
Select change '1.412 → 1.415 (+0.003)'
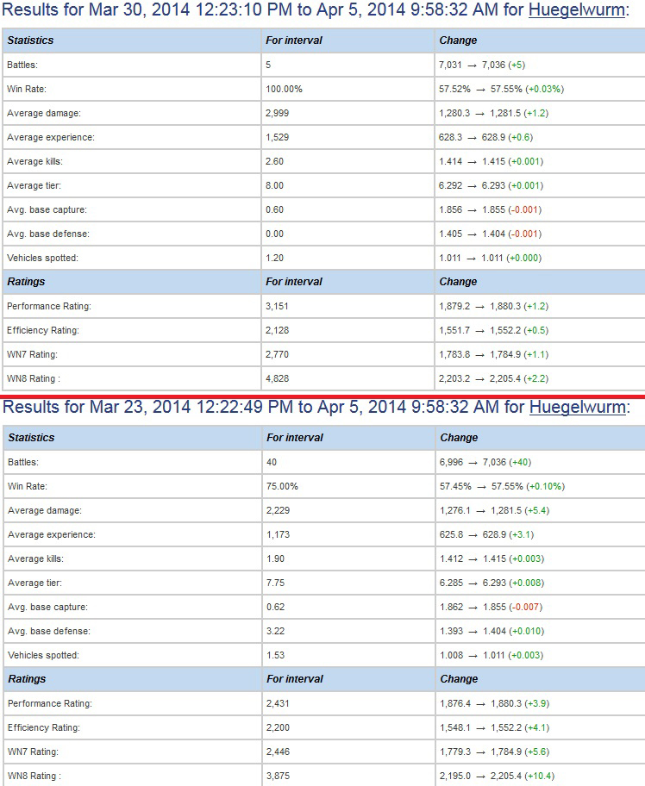click(492, 558)
